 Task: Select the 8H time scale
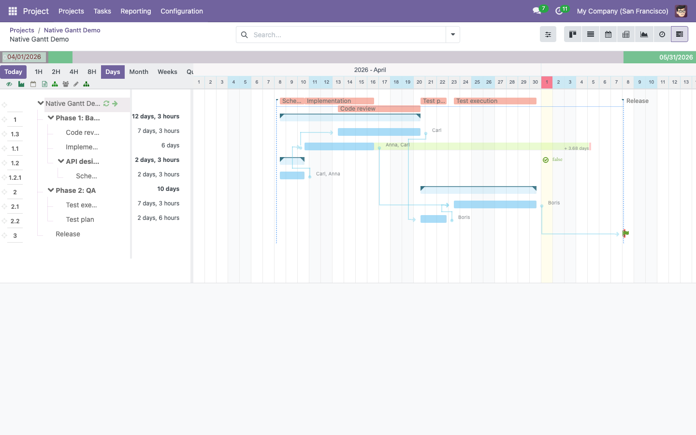tap(92, 72)
